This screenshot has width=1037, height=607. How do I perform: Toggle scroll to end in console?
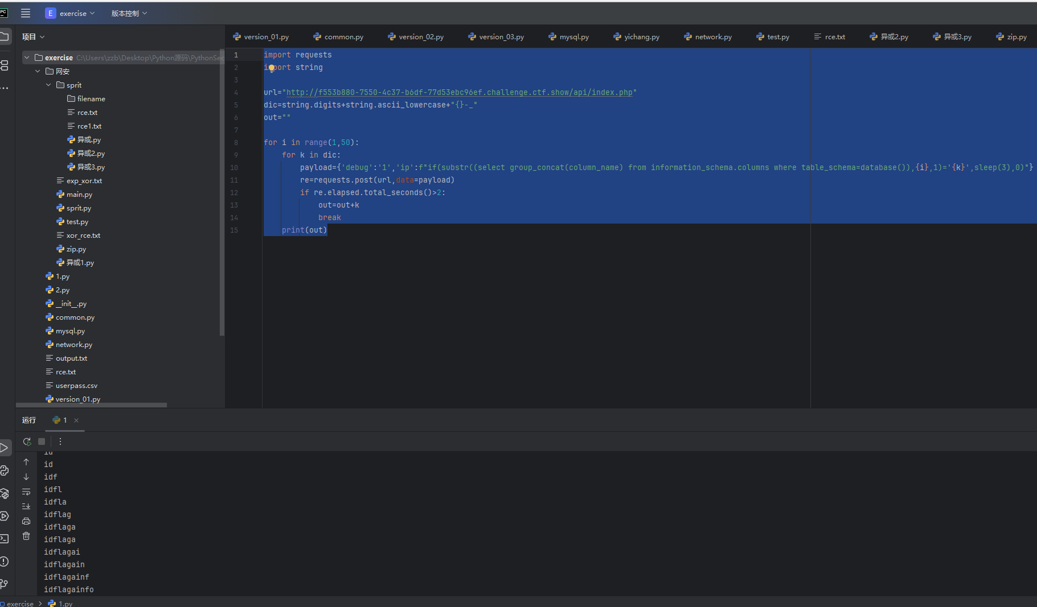click(26, 506)
